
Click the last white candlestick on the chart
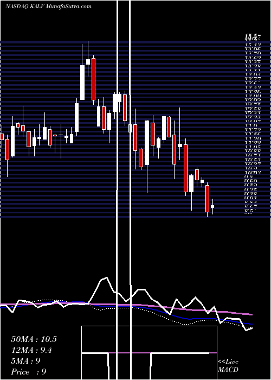click(x=212, y=206)
